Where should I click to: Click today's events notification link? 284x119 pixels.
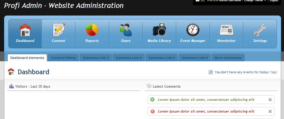click(245, 72)
